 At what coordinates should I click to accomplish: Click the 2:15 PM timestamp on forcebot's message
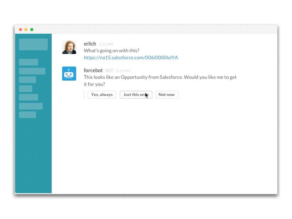[123, 71]
